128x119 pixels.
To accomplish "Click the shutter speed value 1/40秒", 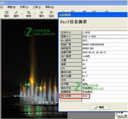I will (x=86, y=56).
